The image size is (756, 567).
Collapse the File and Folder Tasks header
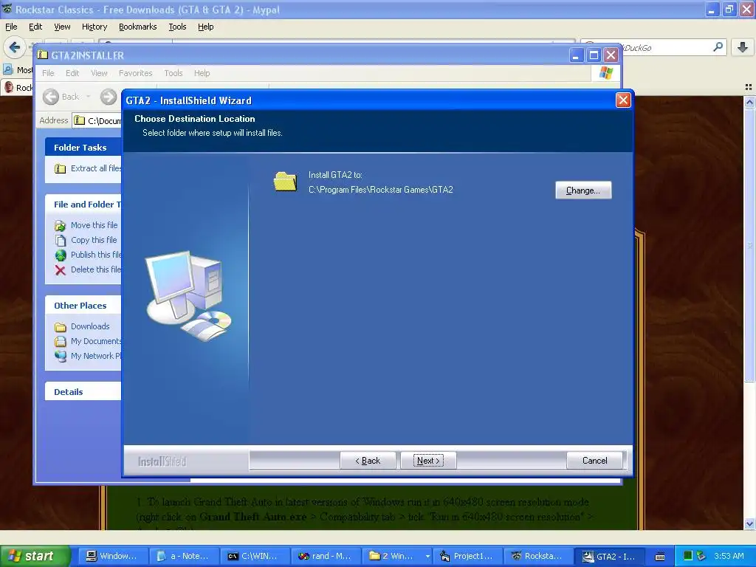coord(83,204)
